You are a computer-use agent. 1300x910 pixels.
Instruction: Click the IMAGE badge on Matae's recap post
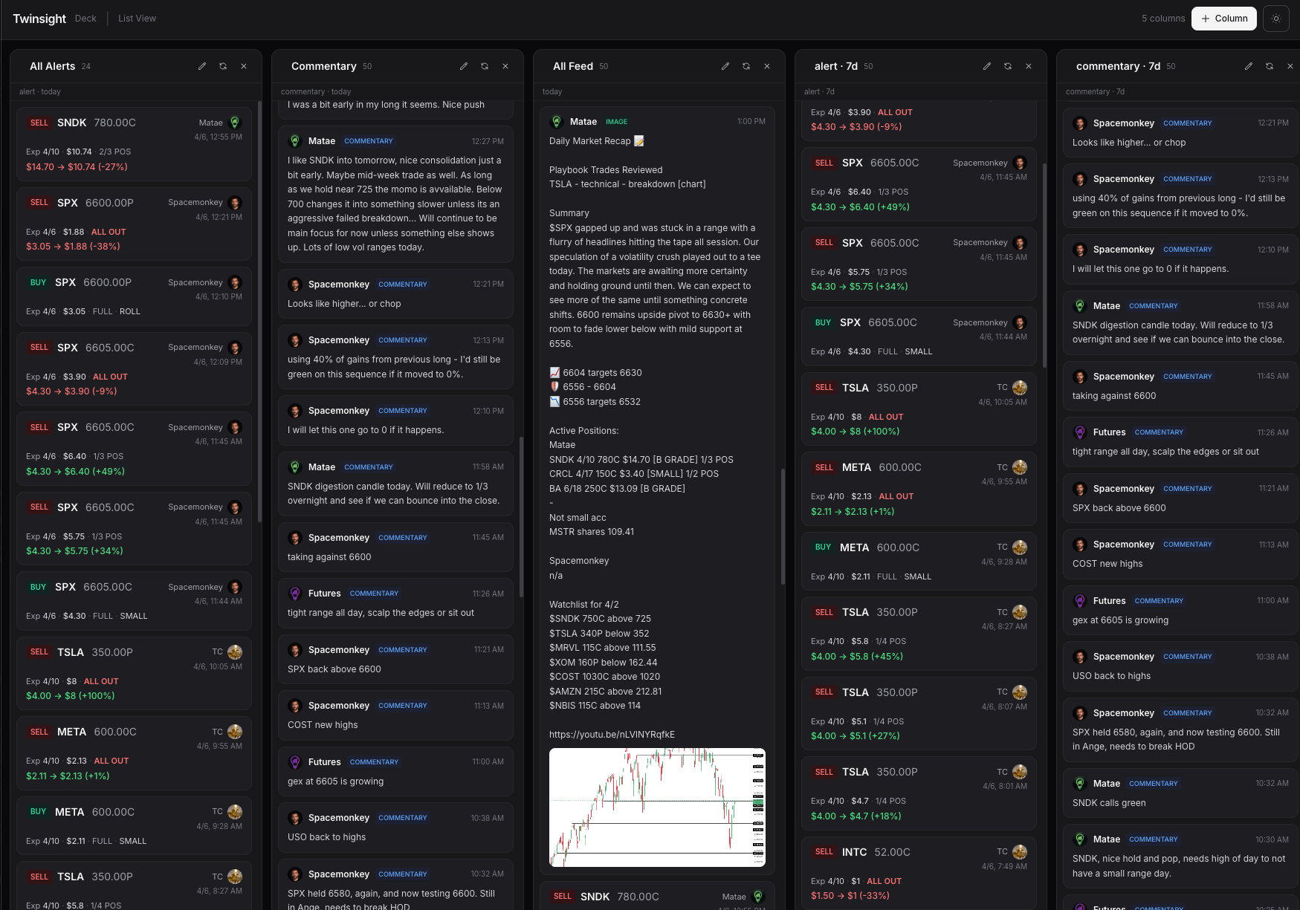(x=618, y=121)
